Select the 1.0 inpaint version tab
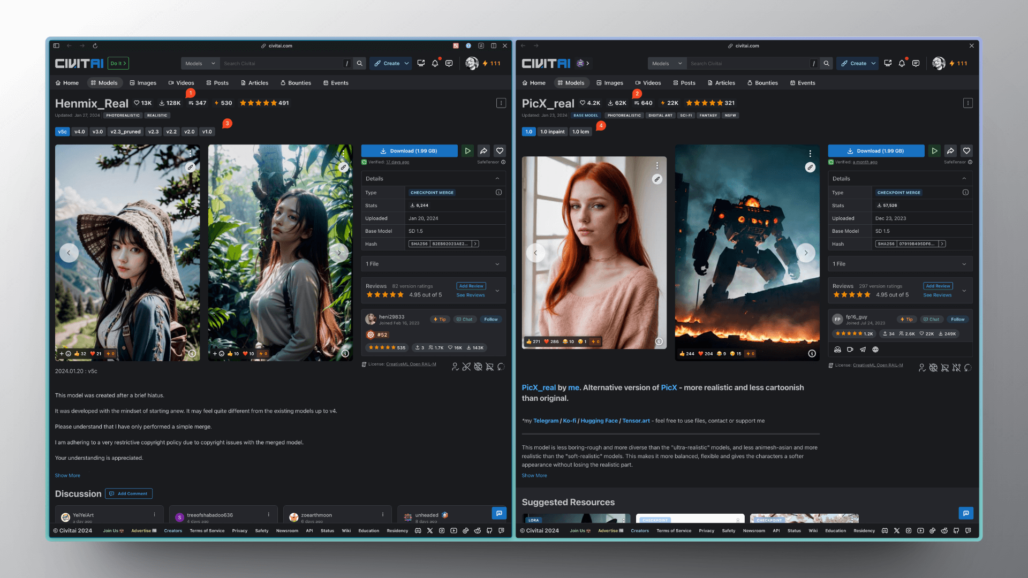This screenshot has width=1028, height=578. click(x=552, y=132)
